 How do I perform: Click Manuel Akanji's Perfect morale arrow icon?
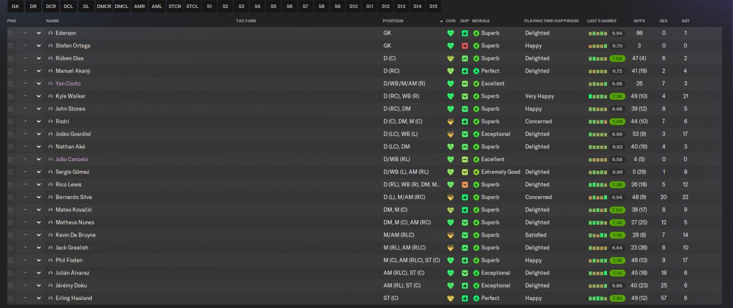pos(476,71)
